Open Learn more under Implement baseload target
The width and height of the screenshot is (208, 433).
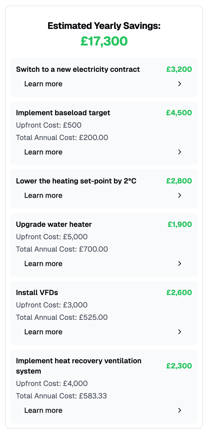point(43,152)
